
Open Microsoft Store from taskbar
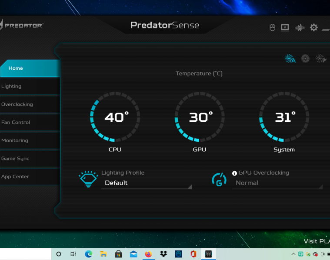tap(119, 254)
